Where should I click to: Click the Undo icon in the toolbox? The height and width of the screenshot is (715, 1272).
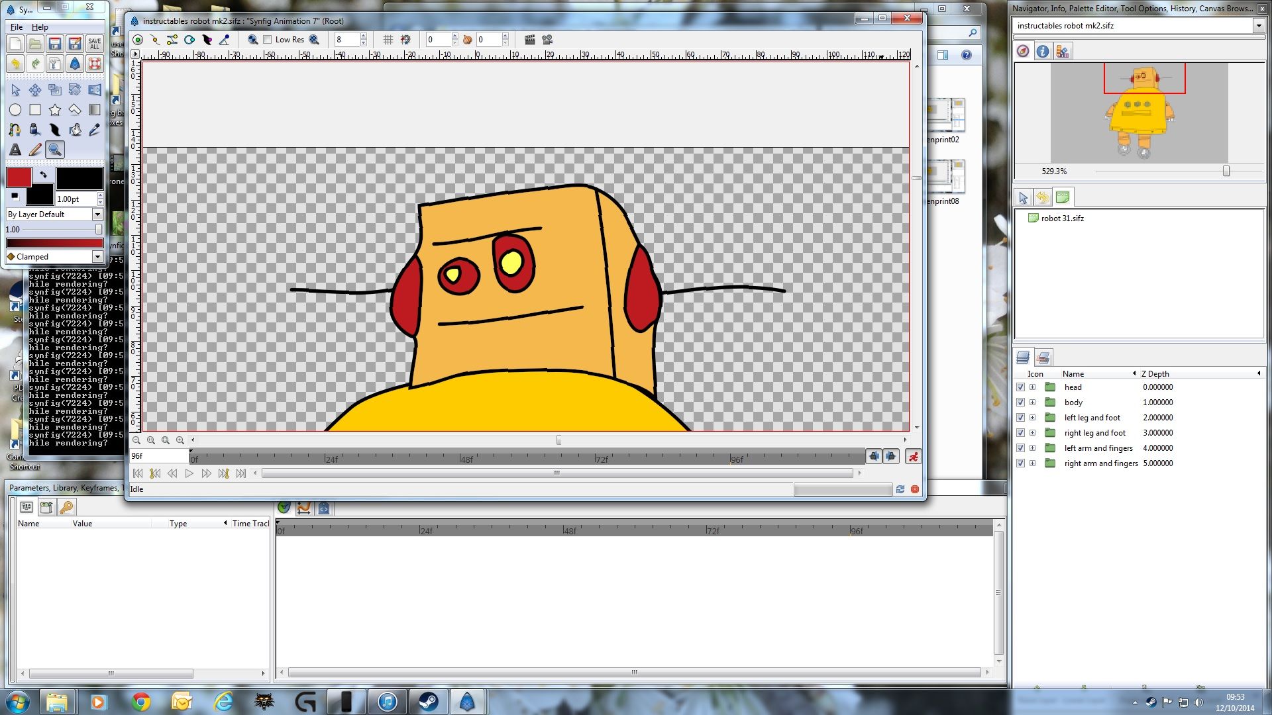point(15,64)
